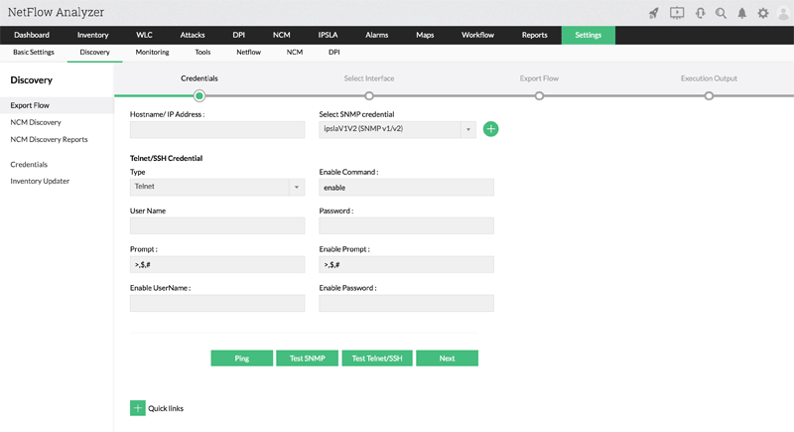Open the DPI main menu item

[x=238, y=35]
